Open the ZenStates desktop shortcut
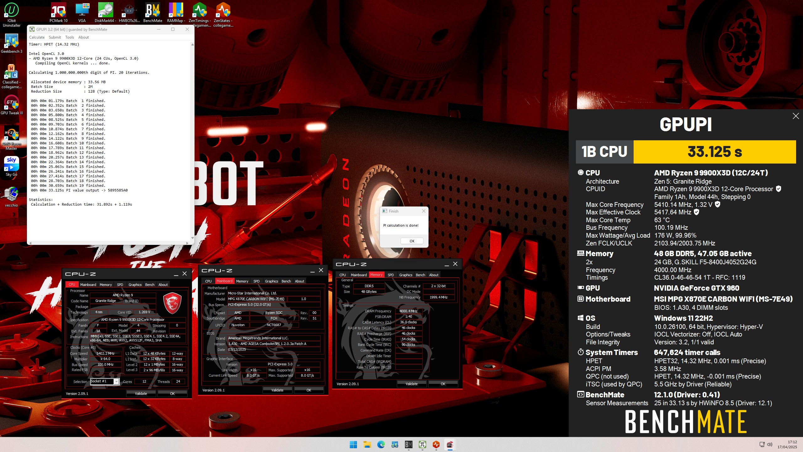The image size is (803, 452). coord(223,14)
